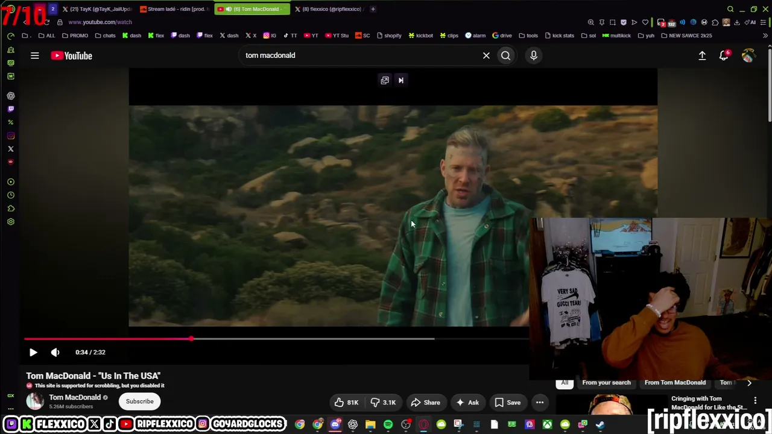
Task: Mute the video with the speaker icon
Action: tap(55, 352)
